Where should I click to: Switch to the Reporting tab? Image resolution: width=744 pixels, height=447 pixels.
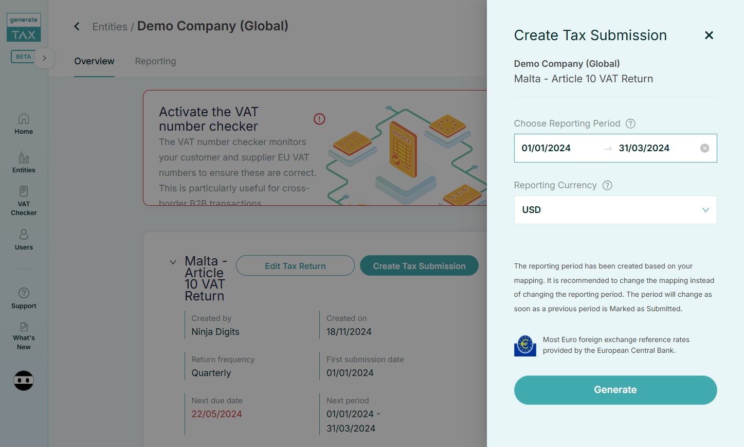point(155,61)
